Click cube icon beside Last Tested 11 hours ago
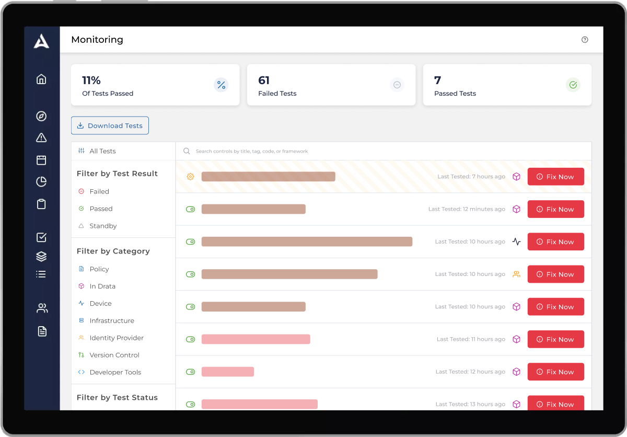The width and height of the screenshot is (627, 437). (516, 339)
